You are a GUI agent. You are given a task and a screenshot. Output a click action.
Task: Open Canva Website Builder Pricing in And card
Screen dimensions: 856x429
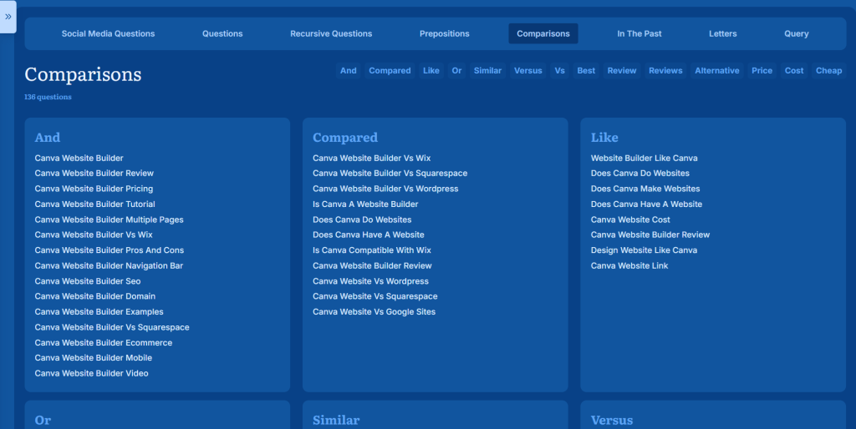pos(94,189)
